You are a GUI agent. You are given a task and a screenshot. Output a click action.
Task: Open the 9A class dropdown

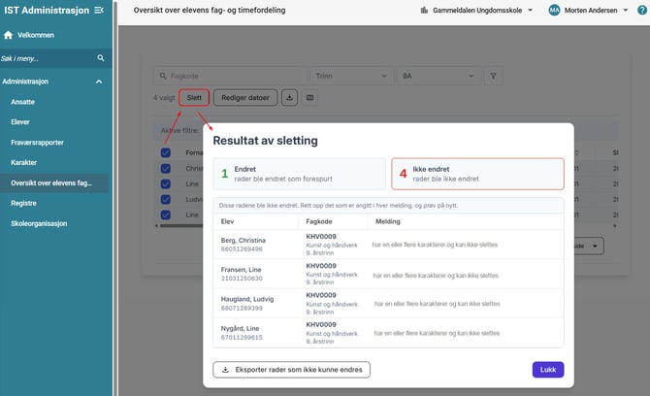click(438, 76)
